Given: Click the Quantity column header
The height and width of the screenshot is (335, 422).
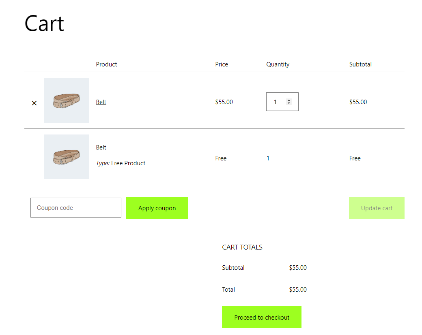Looking at the screenshot, I should tap(278, 64).
